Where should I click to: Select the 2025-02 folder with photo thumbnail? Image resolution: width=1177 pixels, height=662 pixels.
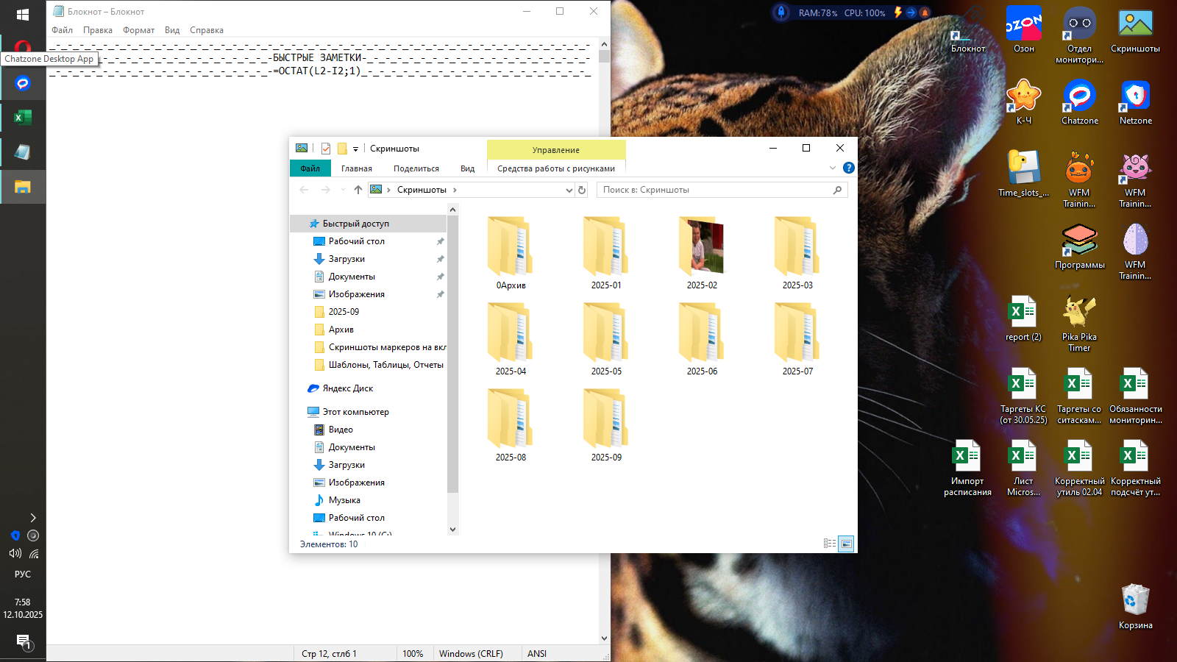(x=702, y=253)
